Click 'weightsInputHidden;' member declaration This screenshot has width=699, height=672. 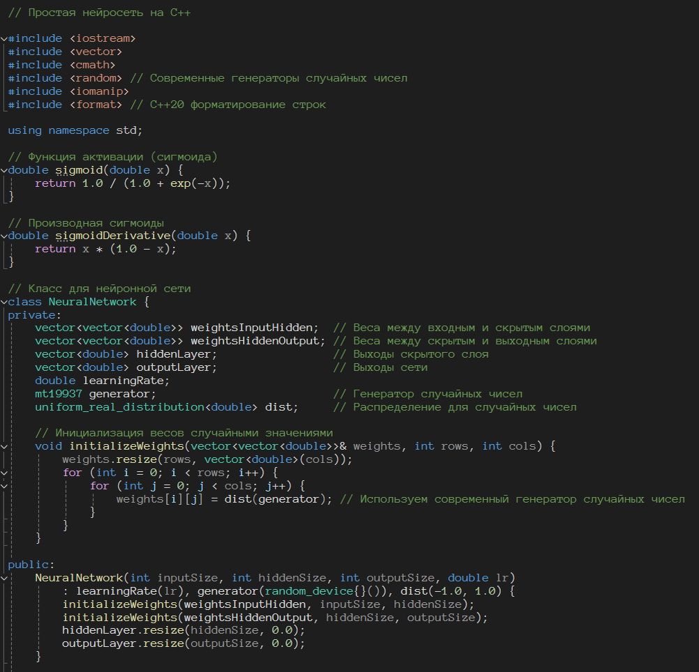(255, 328)
